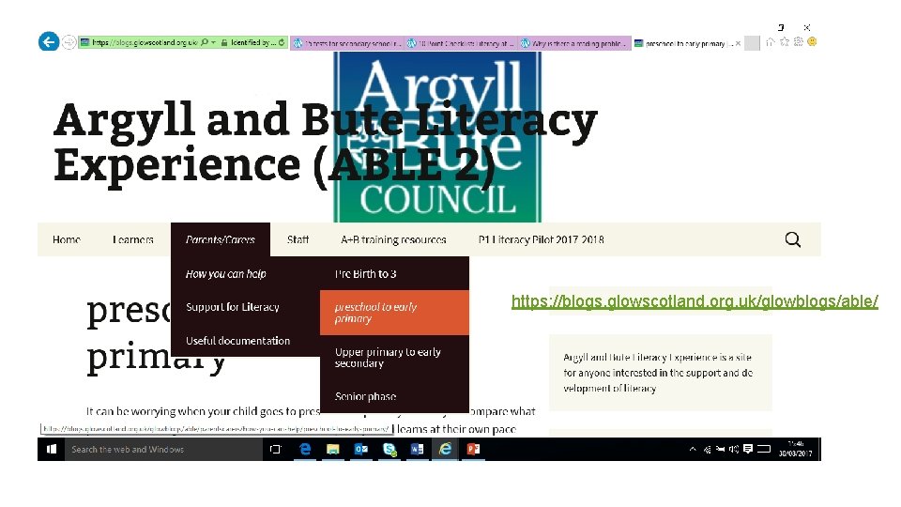The image size is (901, 507).
Task: Switch to the 'Why is there a reading problem' tab
Action: tap(574, 43)
